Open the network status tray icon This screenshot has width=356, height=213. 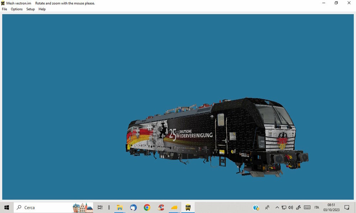tap(284, 207)
